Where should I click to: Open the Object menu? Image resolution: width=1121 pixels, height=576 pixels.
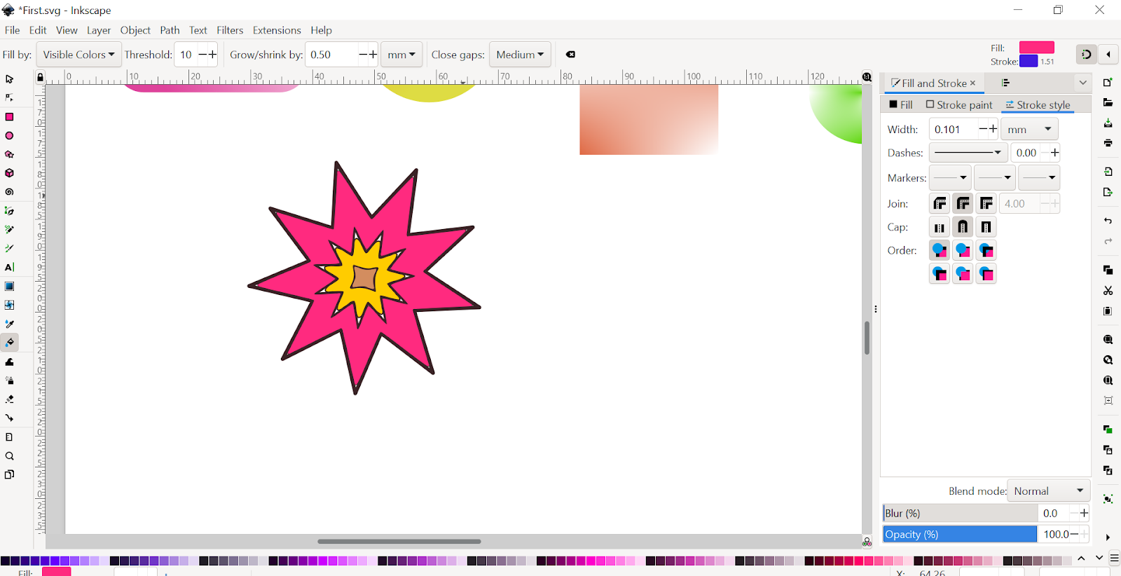135,30
